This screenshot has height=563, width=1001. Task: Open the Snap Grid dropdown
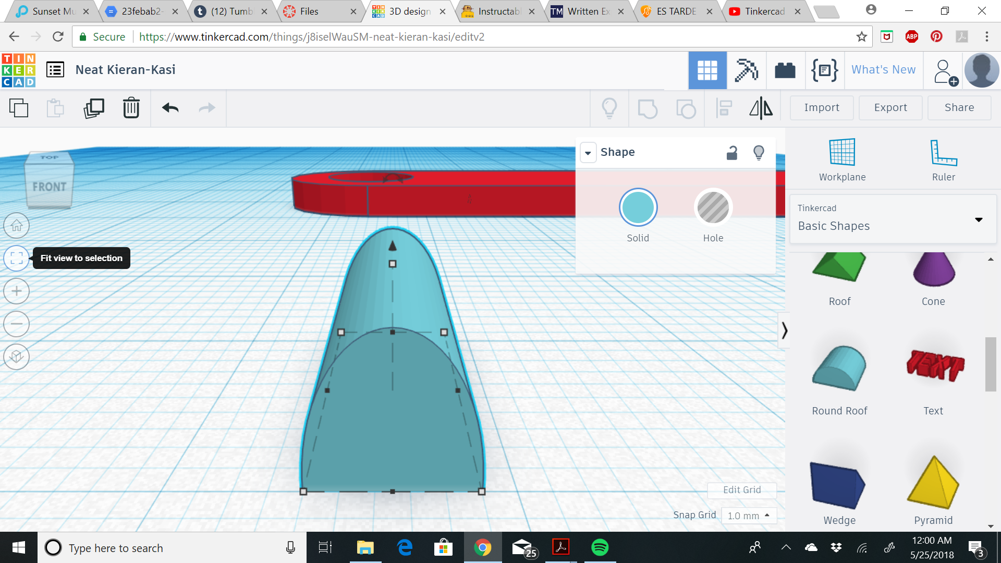point(749,516)
